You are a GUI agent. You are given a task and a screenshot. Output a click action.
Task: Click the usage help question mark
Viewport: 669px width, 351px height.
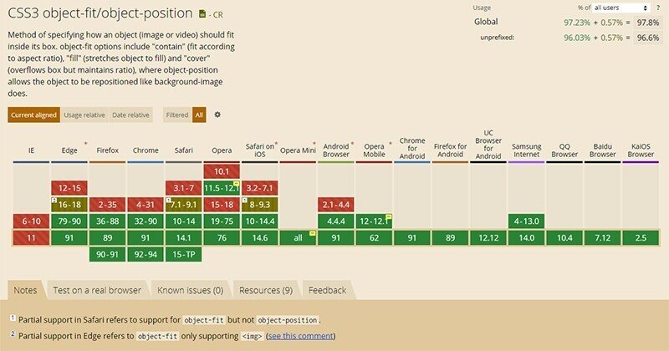(659, 7)
